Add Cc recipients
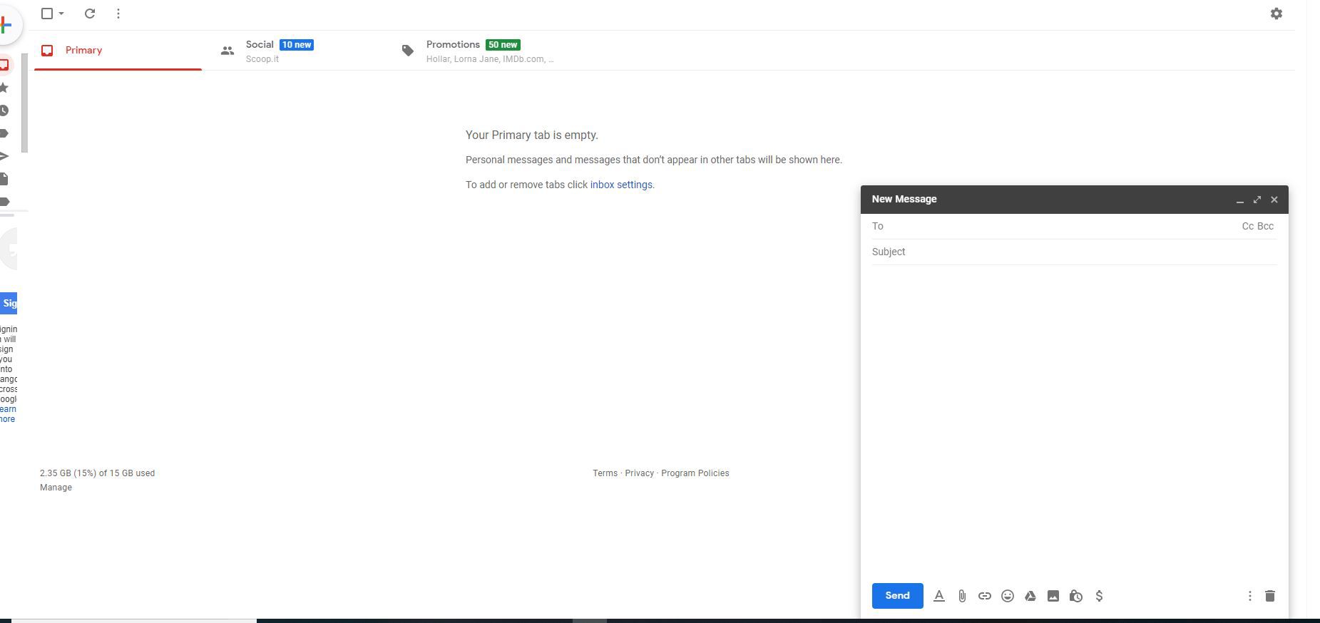The image size is (1320, 623). [x=1248, y=226]
